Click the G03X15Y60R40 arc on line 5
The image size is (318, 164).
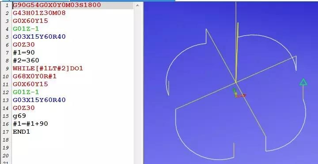coord(39,37)
